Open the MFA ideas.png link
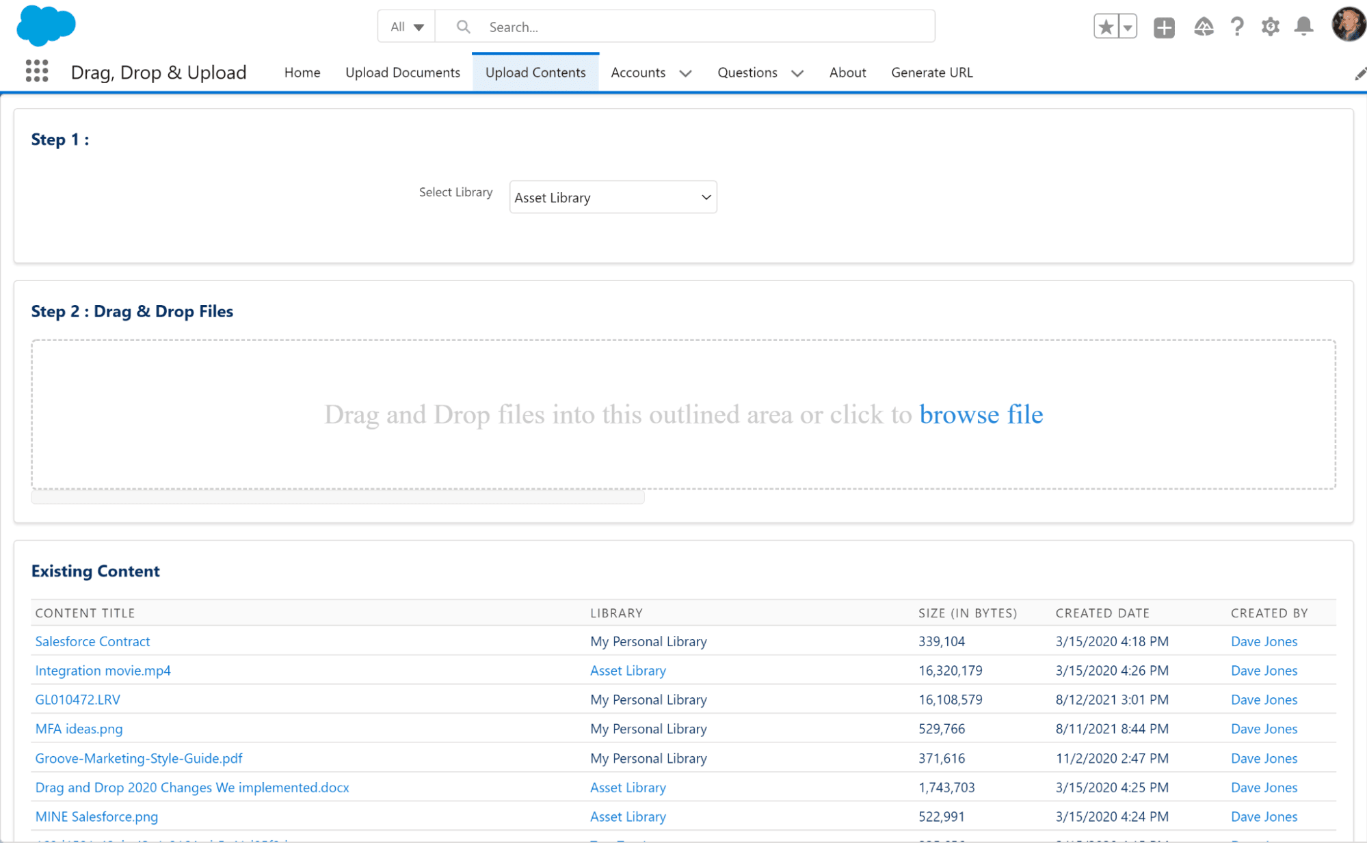This screenshot has width=1367, height=843. 79,729
